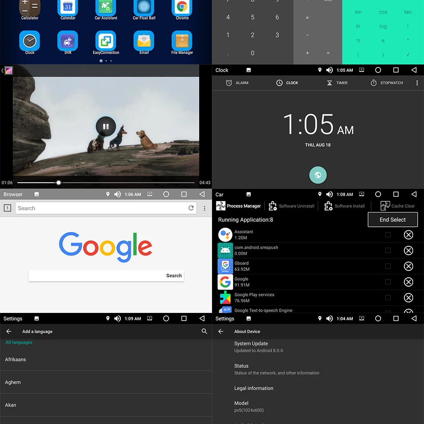Image resolution: width=424 pixels, height=424 pixels.
Task: Open System Update in About Device
Action: tap(318, 347)
